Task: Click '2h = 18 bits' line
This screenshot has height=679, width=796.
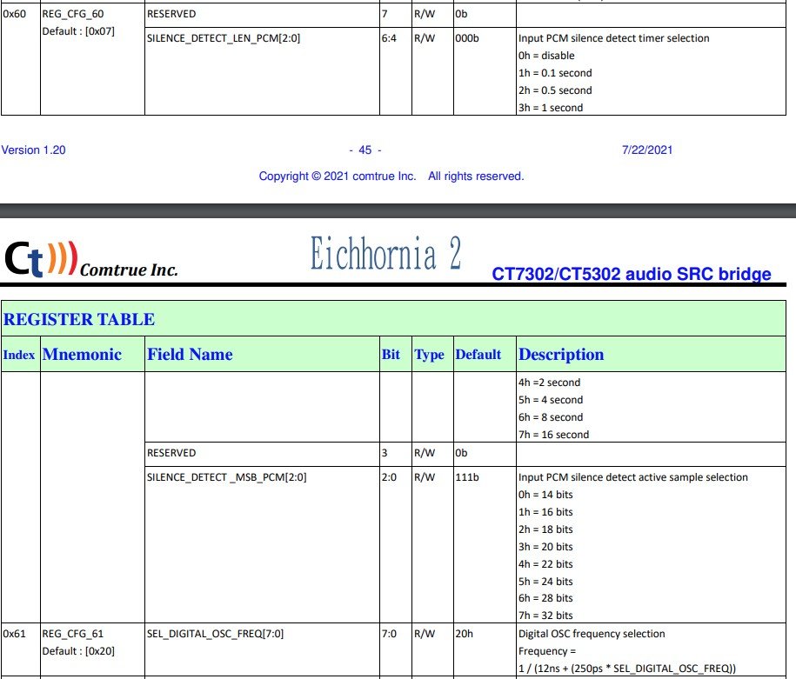Action: pos(545,529)
